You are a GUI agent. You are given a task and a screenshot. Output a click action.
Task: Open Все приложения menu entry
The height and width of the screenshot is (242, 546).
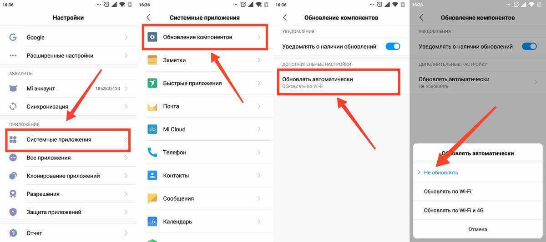(x=68, y=158)
